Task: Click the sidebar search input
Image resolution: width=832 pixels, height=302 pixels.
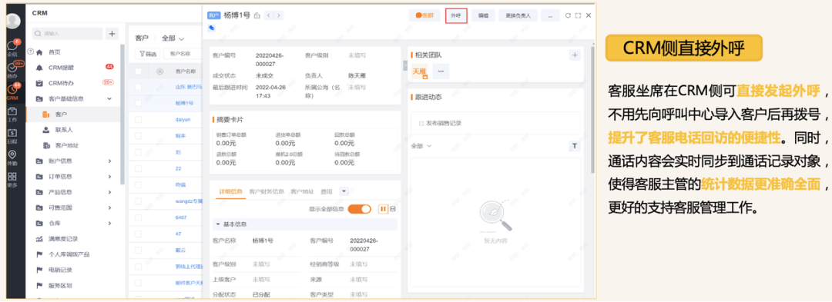Action: tap(67, 33)
